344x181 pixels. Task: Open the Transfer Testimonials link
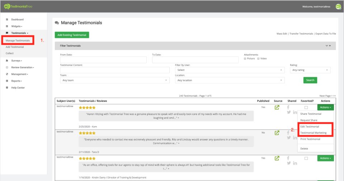point(301,34)
